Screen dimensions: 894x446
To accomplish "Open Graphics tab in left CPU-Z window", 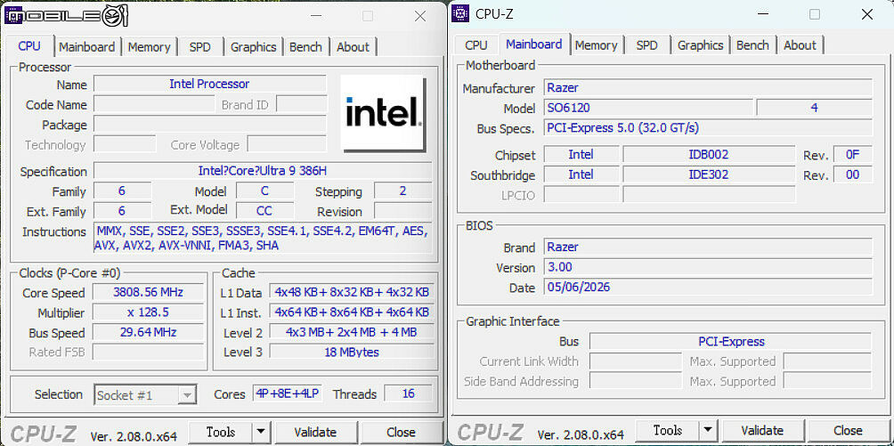I will click(253, 47).
